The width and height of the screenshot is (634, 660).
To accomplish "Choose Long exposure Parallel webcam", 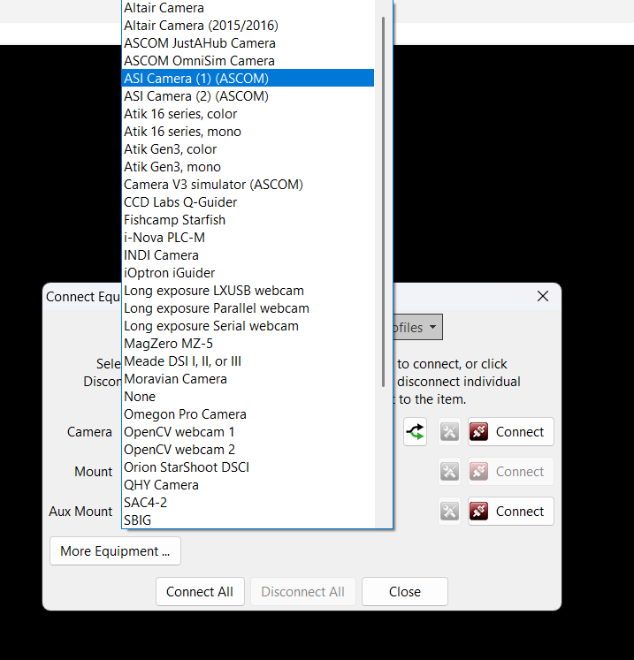I will [248, 308].
